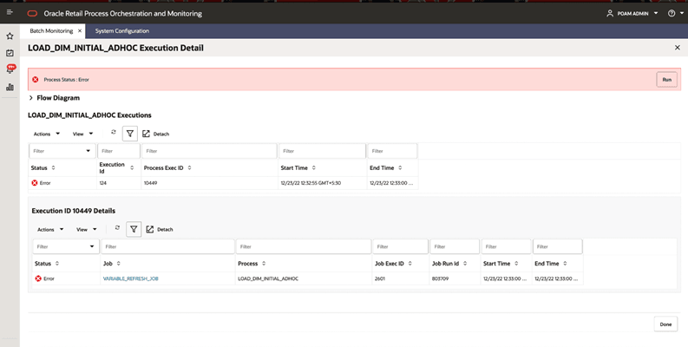Detach the Execution ID Details table
This screenshot has height=347, width=688.
160,229
